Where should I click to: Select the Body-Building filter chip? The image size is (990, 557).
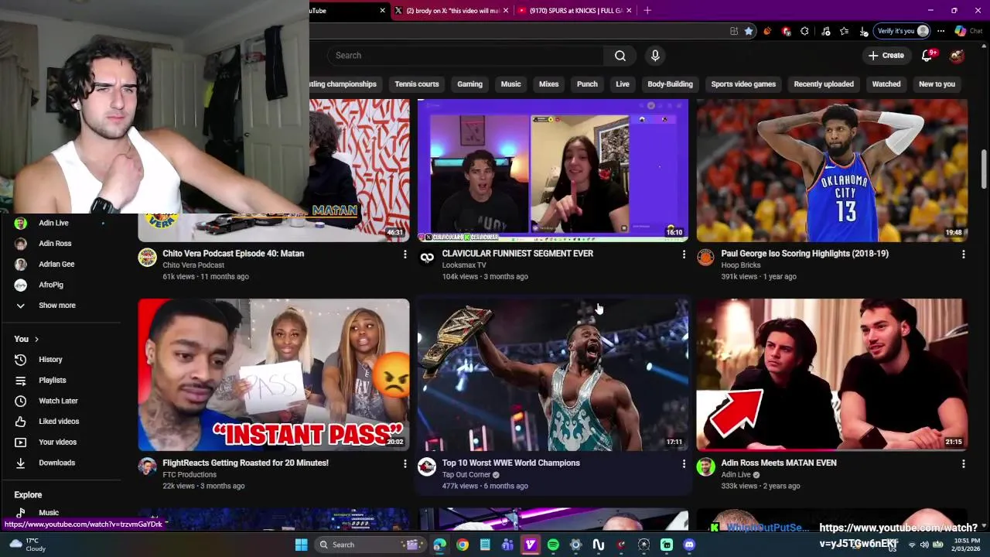pos(670,84)
